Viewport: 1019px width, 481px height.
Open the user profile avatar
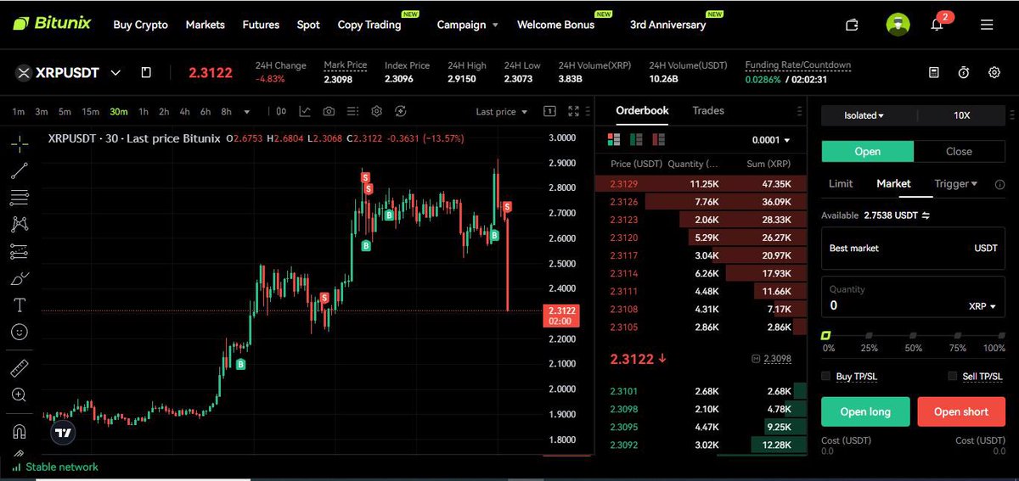coord(898,25)
